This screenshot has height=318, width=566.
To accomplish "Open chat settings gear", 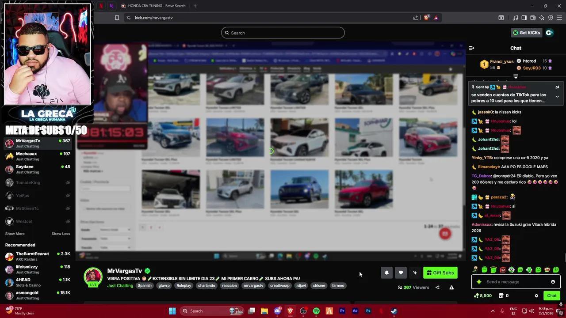I will click(x=536, y=296).
